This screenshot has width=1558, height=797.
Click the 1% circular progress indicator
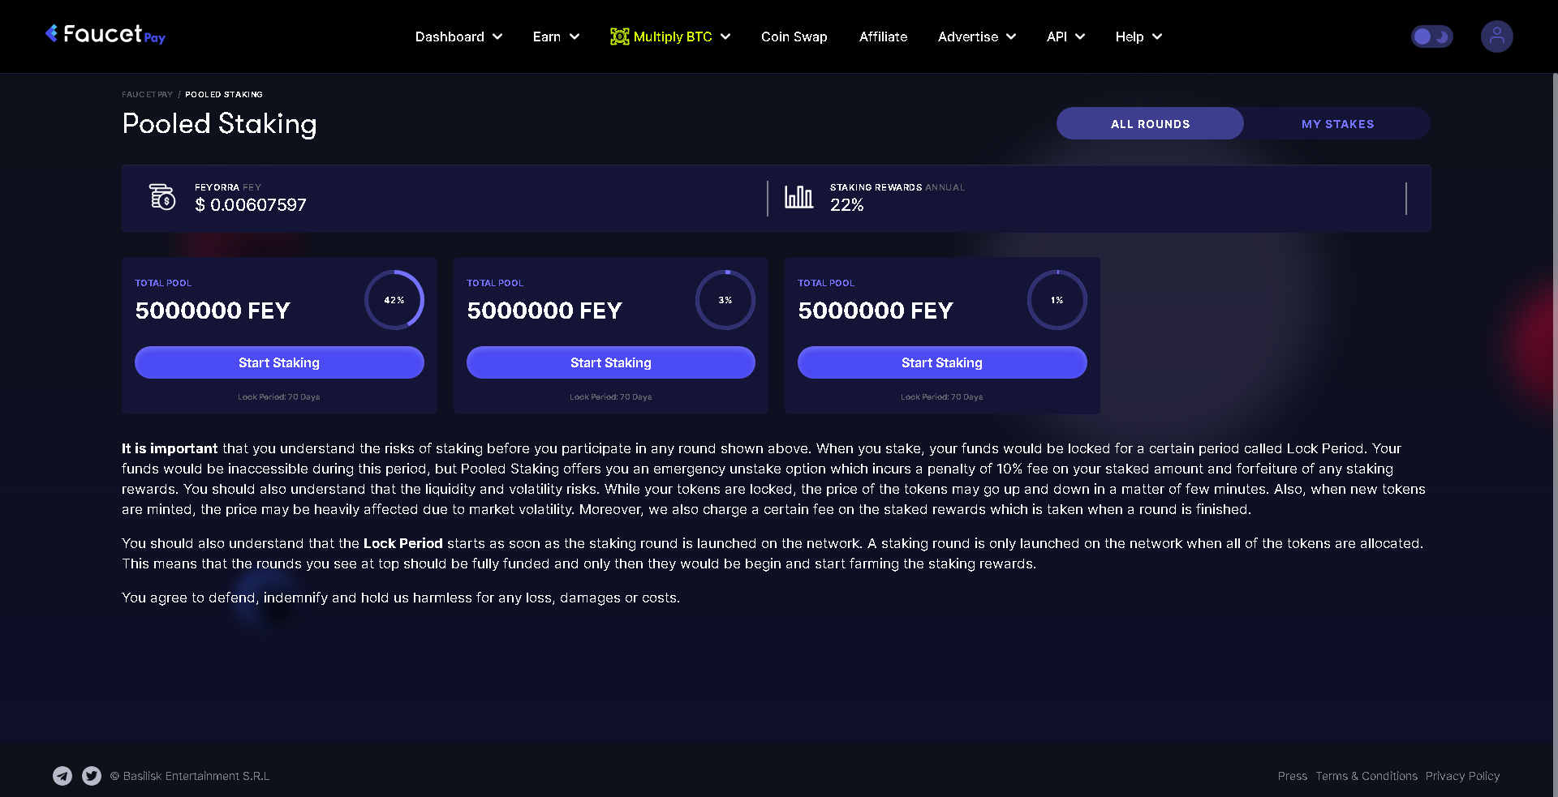pyautogui.click(x=1057, y=300)
